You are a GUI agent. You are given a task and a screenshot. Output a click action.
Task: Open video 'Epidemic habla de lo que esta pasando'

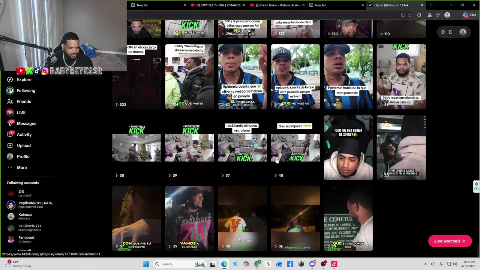click(x=348, y=77)
